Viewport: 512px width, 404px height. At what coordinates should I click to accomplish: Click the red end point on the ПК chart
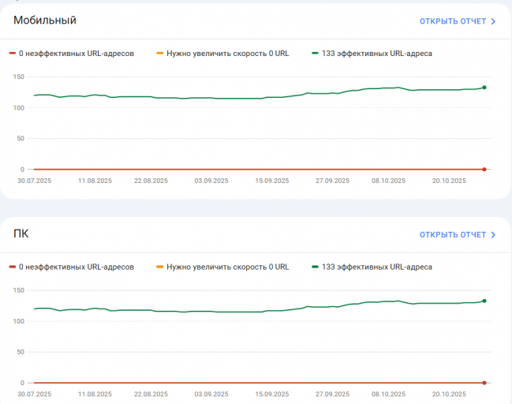(x=484, y=383)
